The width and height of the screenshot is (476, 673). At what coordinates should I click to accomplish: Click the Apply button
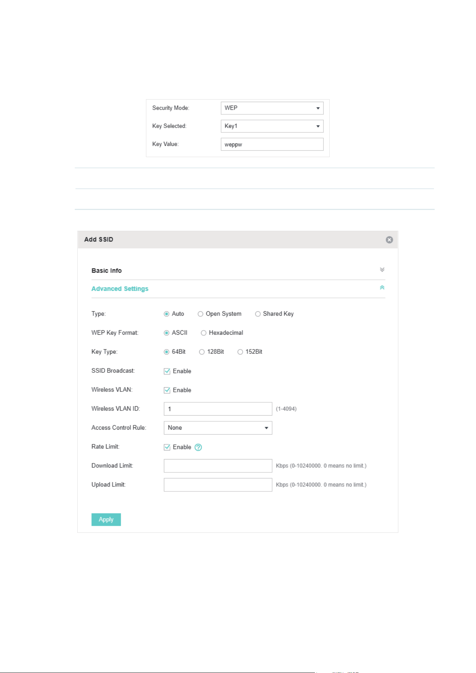point(106,519)
